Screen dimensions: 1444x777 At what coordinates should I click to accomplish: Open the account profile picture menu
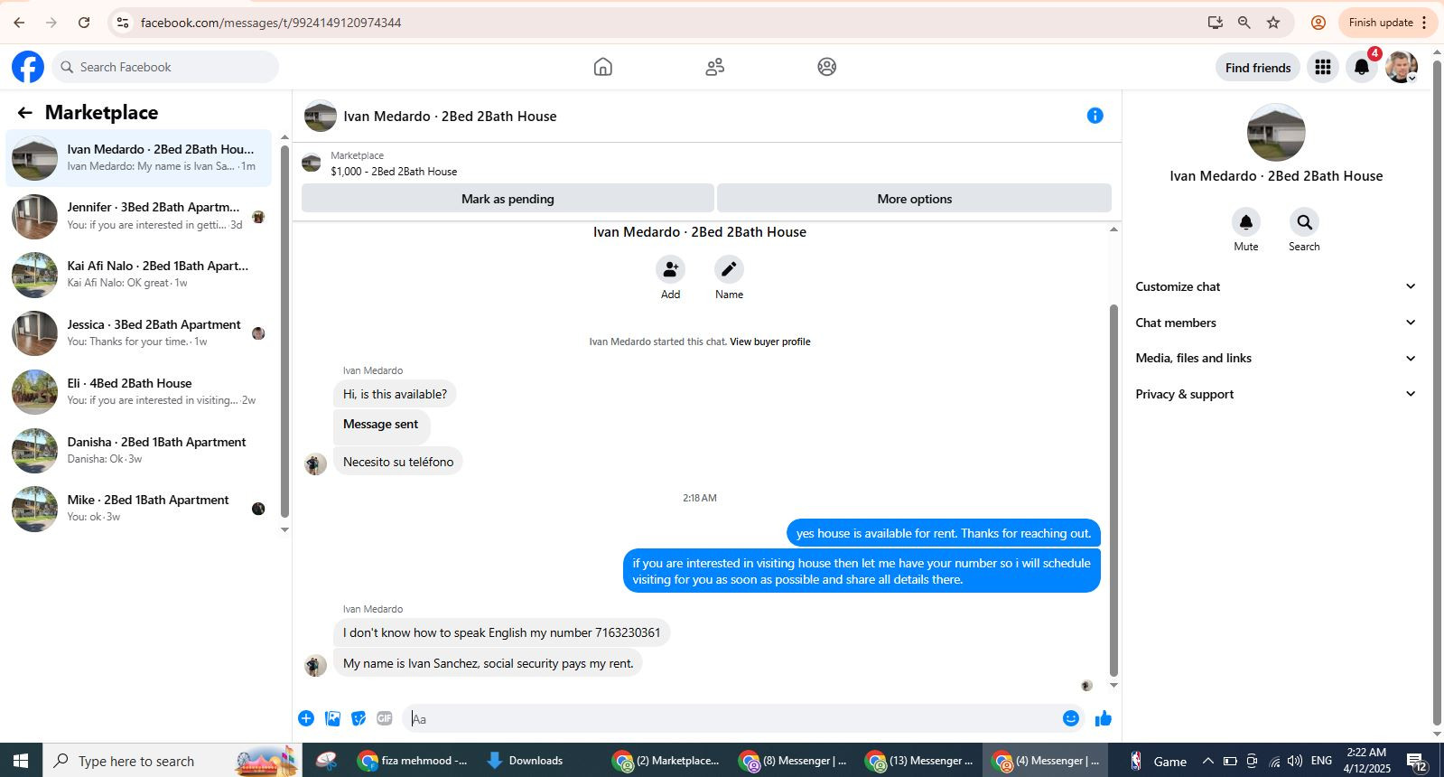point(1402,67)
